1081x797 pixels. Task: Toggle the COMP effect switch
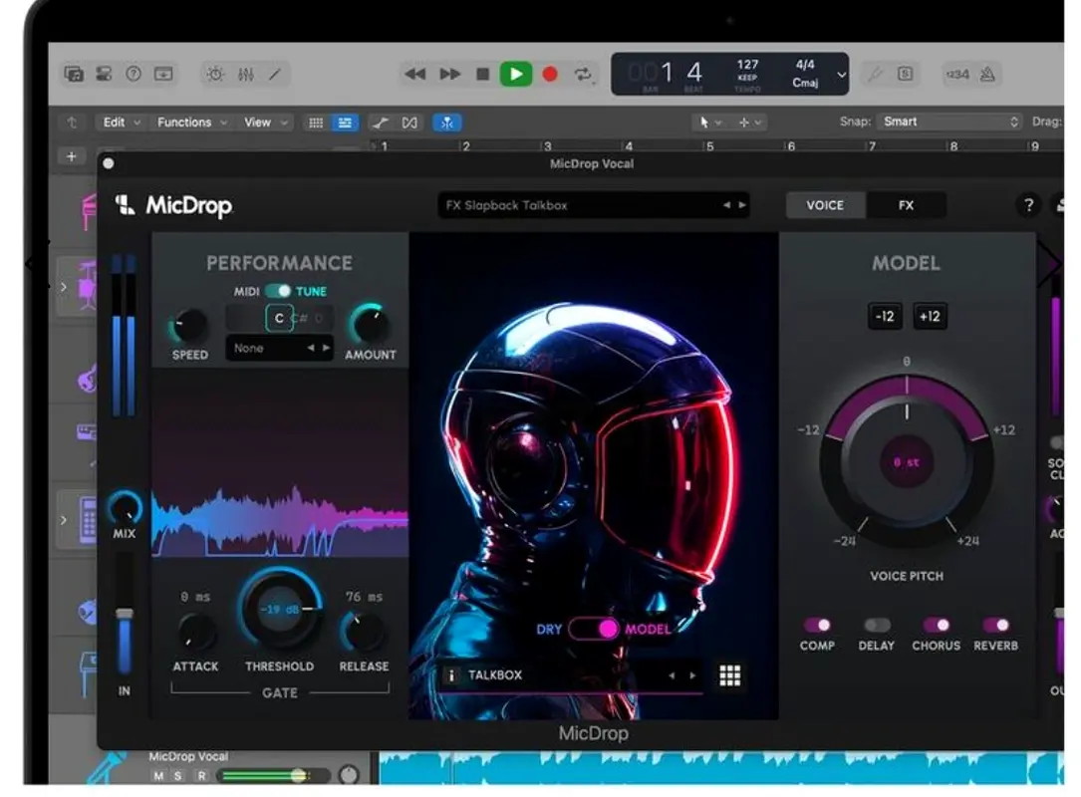coord(817,626)
